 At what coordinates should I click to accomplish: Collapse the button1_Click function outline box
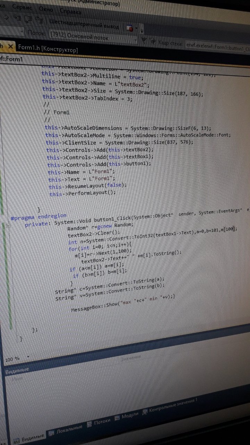[x=7, y=226]
